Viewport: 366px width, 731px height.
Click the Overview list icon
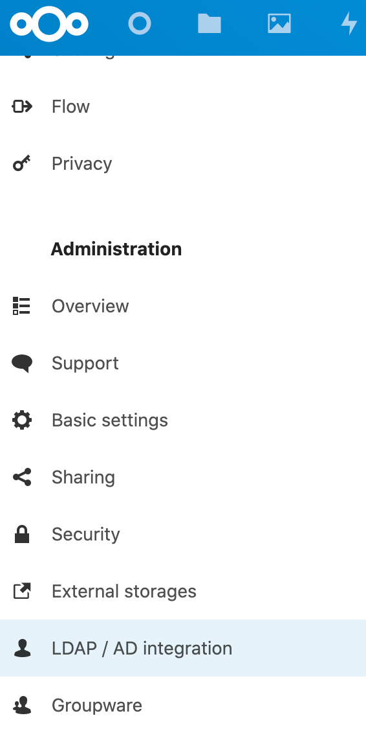[22, 306]
